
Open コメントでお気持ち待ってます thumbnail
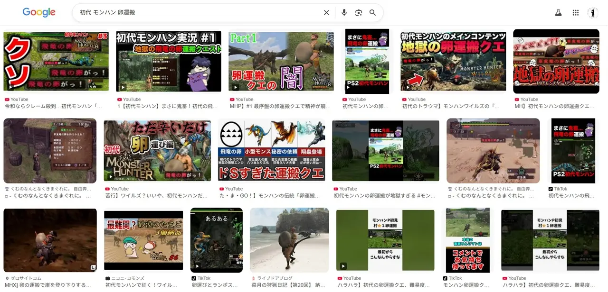click(x=467, y=240)
